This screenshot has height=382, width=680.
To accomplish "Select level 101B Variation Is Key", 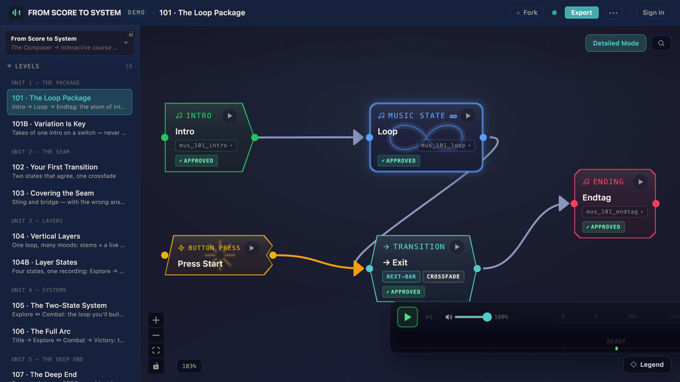I will 70,128.
